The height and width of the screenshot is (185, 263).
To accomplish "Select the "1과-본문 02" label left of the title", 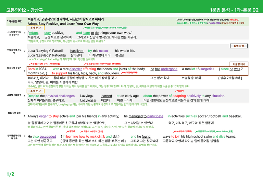I will click(14, 21).
